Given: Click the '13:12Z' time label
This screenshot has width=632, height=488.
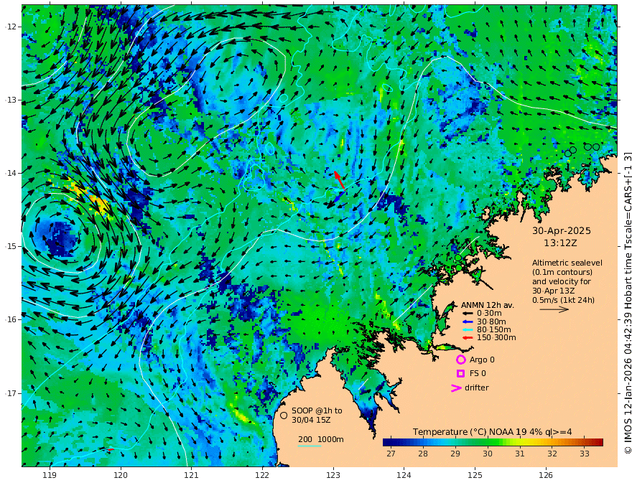Looking at the screenshot, I should point(560,243).
